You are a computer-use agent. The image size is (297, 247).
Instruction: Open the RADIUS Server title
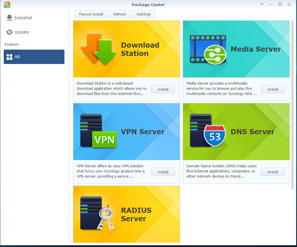pos(136,214)
